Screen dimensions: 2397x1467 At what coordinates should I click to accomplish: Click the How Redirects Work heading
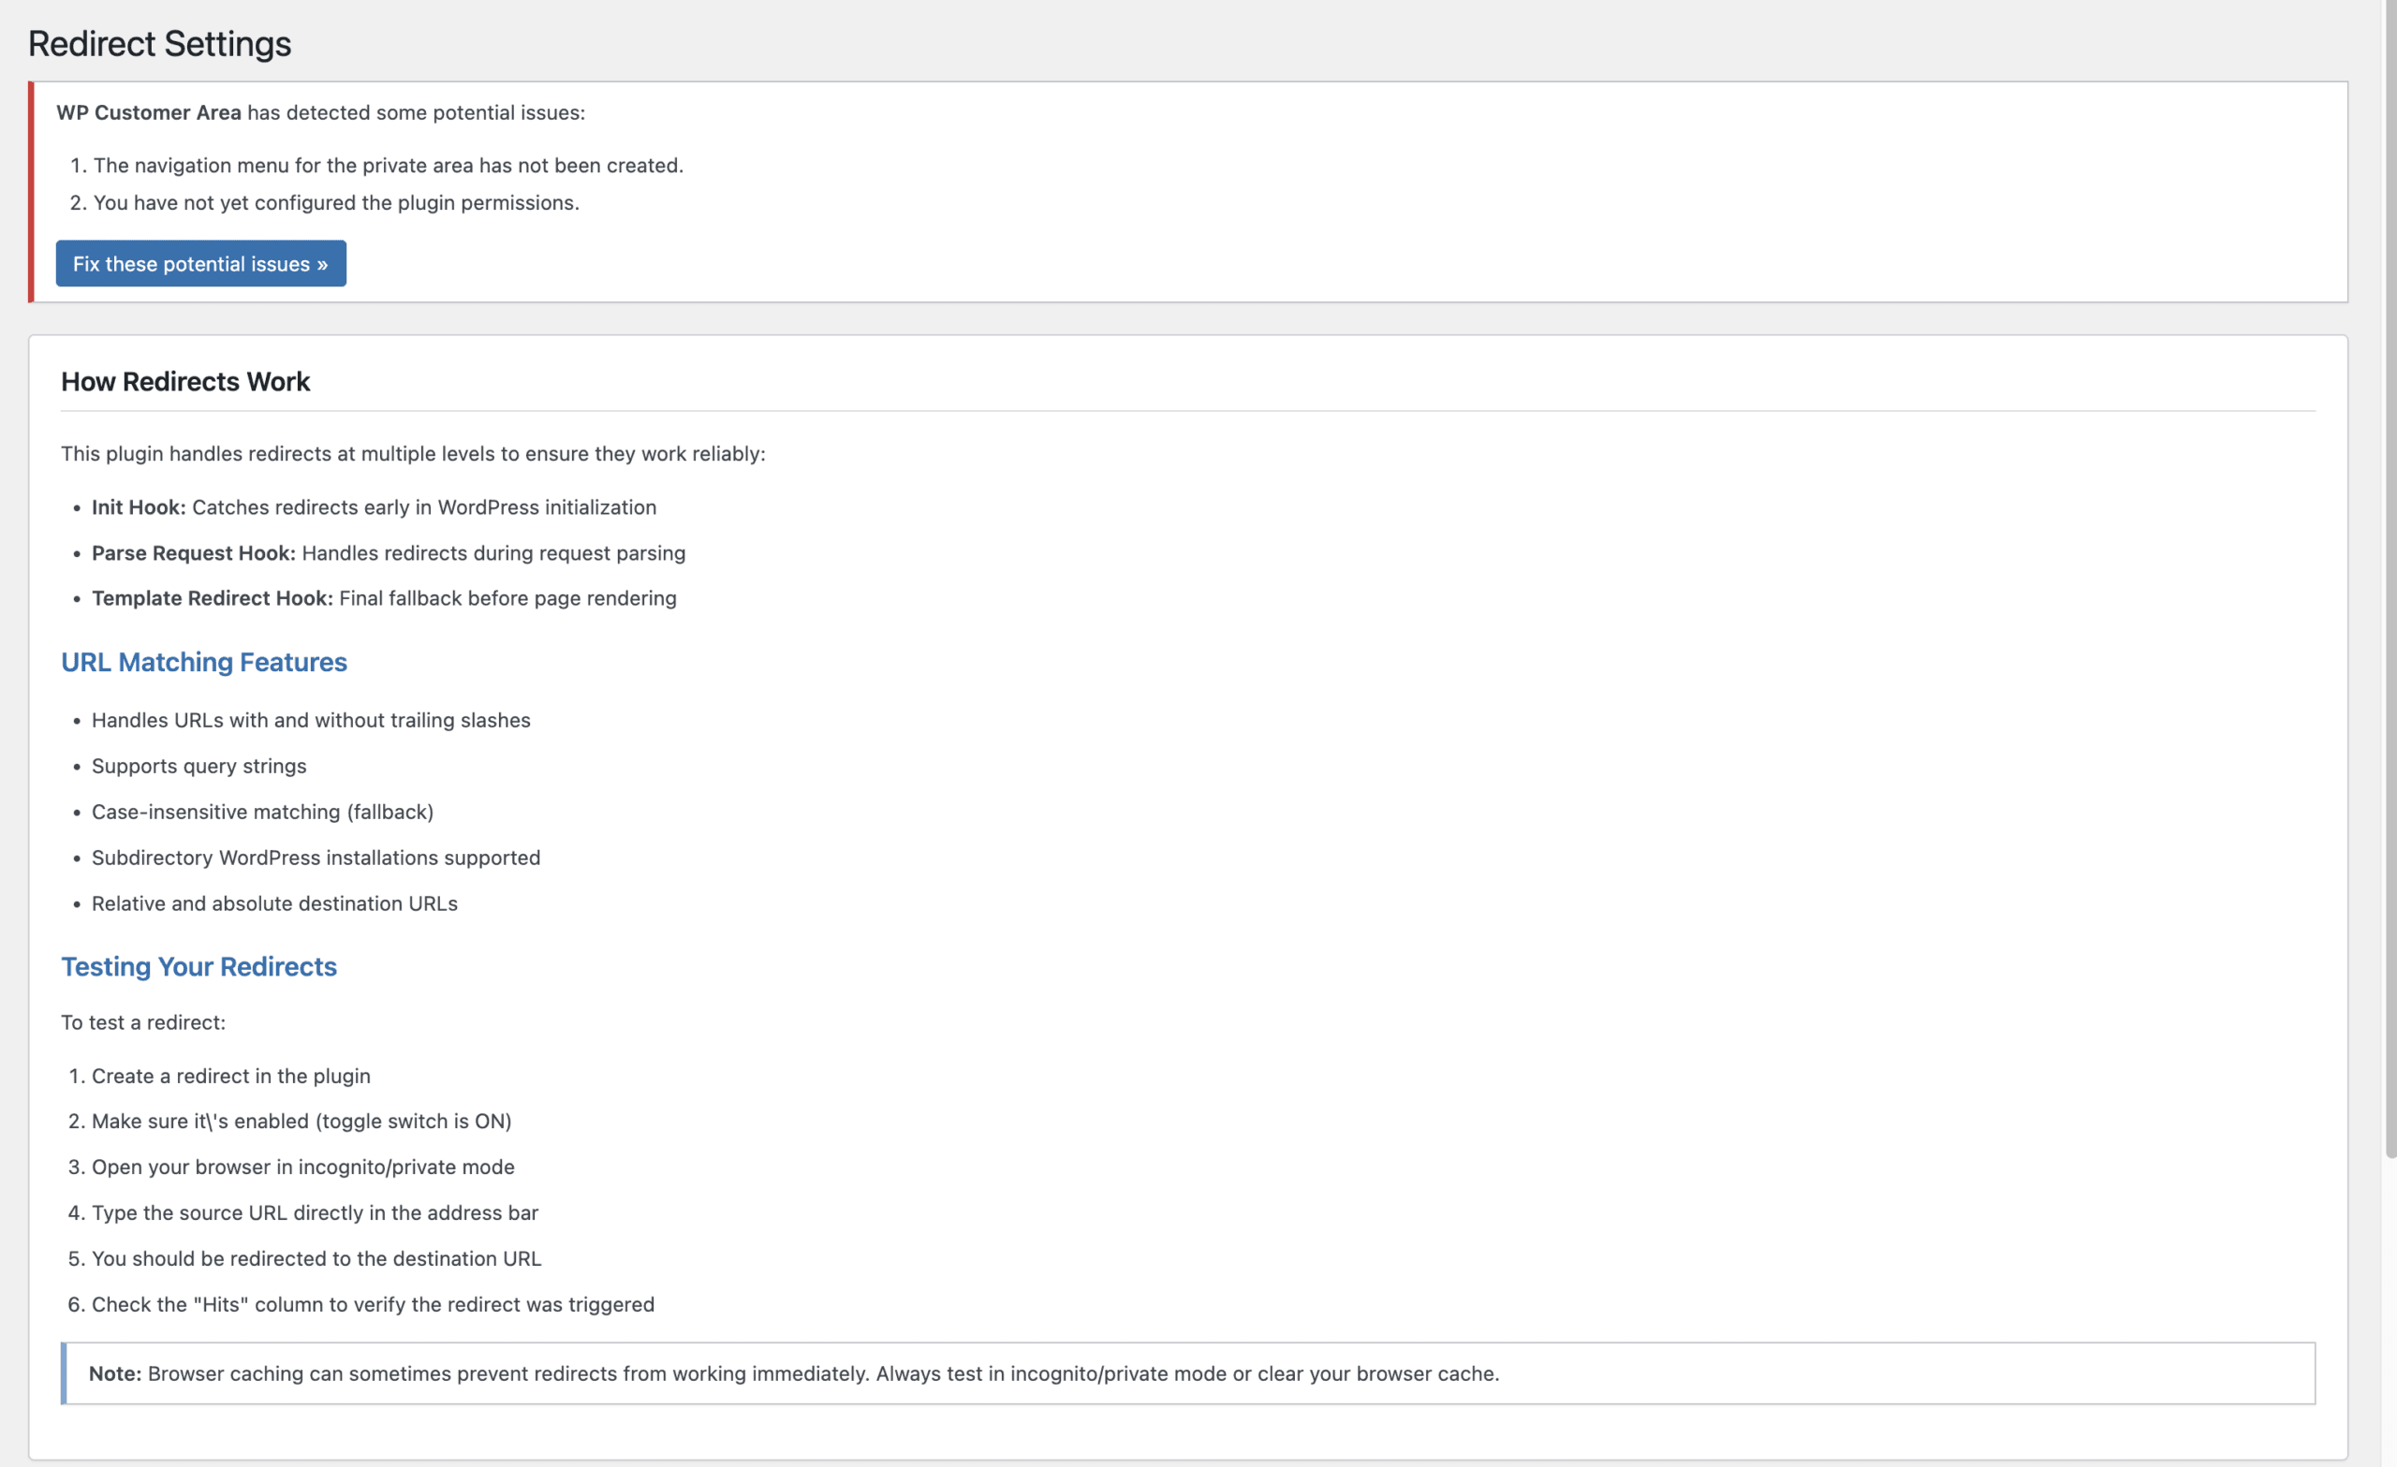pos(185,381)
